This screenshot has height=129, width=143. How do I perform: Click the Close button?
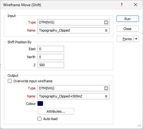coord(128,29)
